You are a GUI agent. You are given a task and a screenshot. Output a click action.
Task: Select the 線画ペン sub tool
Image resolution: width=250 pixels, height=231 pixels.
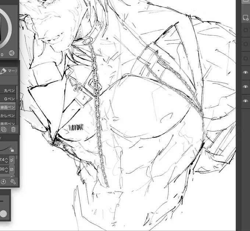(x=8, y=107)
